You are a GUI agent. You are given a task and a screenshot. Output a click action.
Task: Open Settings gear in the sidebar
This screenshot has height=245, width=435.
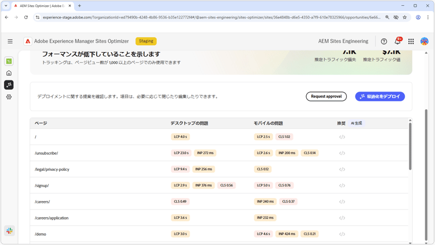pos(9,97)
